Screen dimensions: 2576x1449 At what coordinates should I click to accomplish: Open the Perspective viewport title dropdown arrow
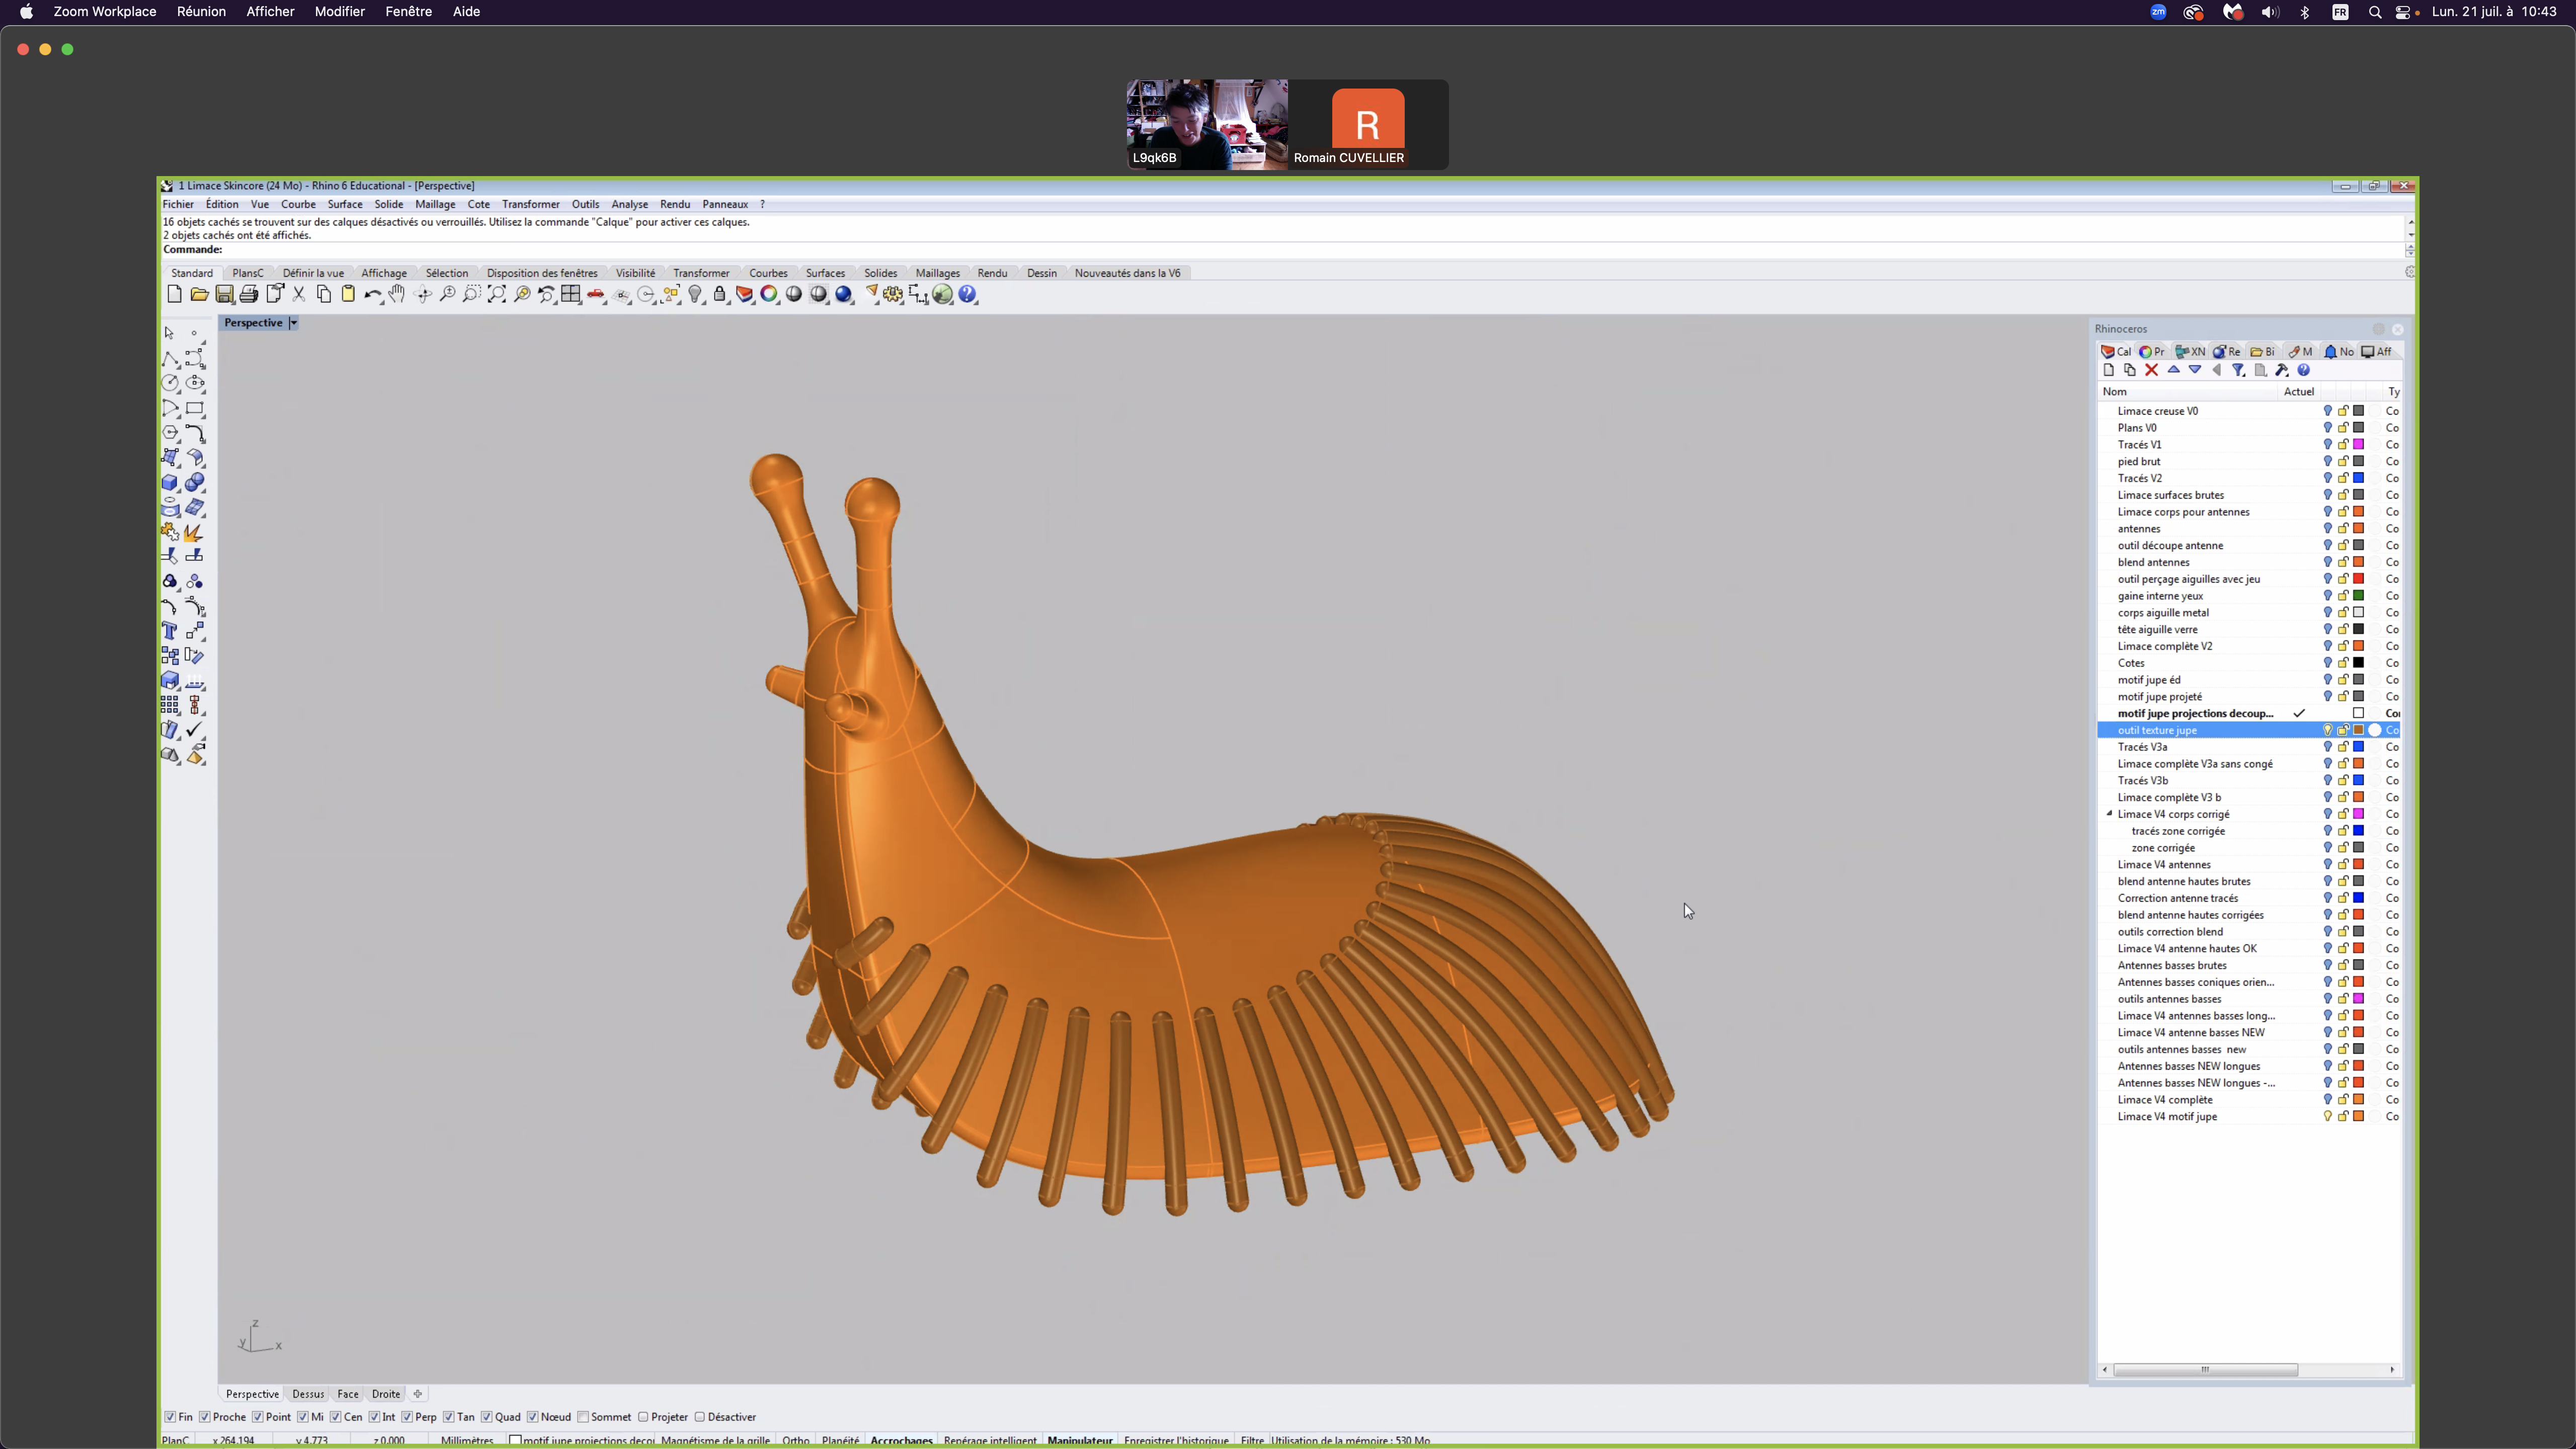[x=293, y=323]
